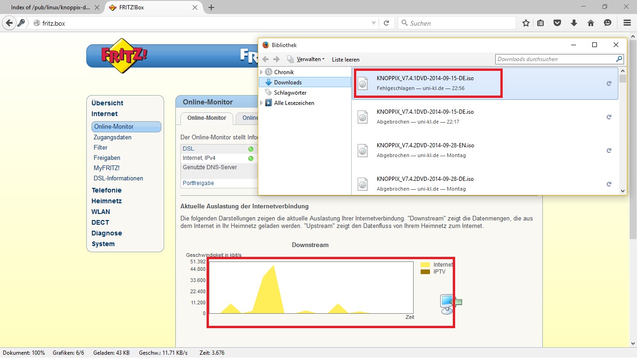Click DSL link in status table

click(188, 149)
